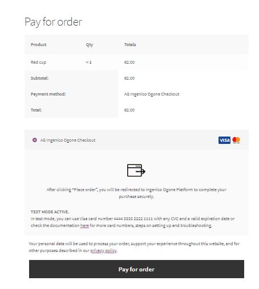Image resolution: width=259 pixels, height=289 pixels.
Task: Select the AG Ingenico Ogone Checkout radio button
Action: (35, 140)
